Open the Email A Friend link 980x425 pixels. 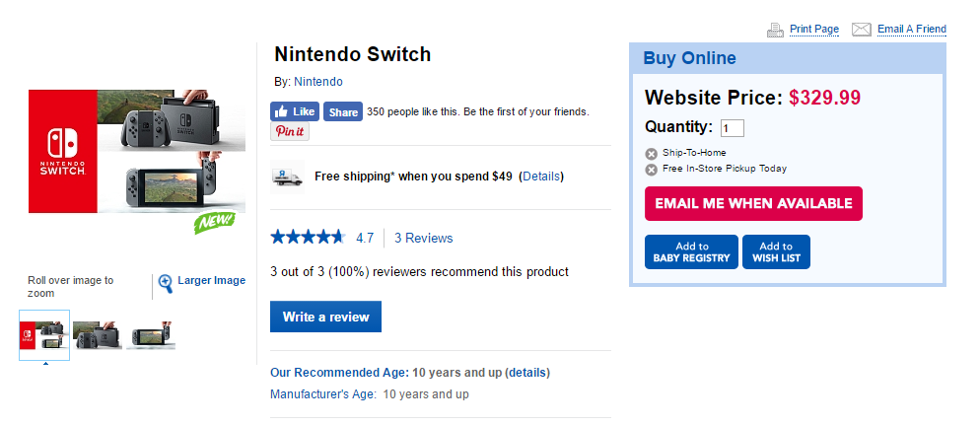click(x=911, y=30)
